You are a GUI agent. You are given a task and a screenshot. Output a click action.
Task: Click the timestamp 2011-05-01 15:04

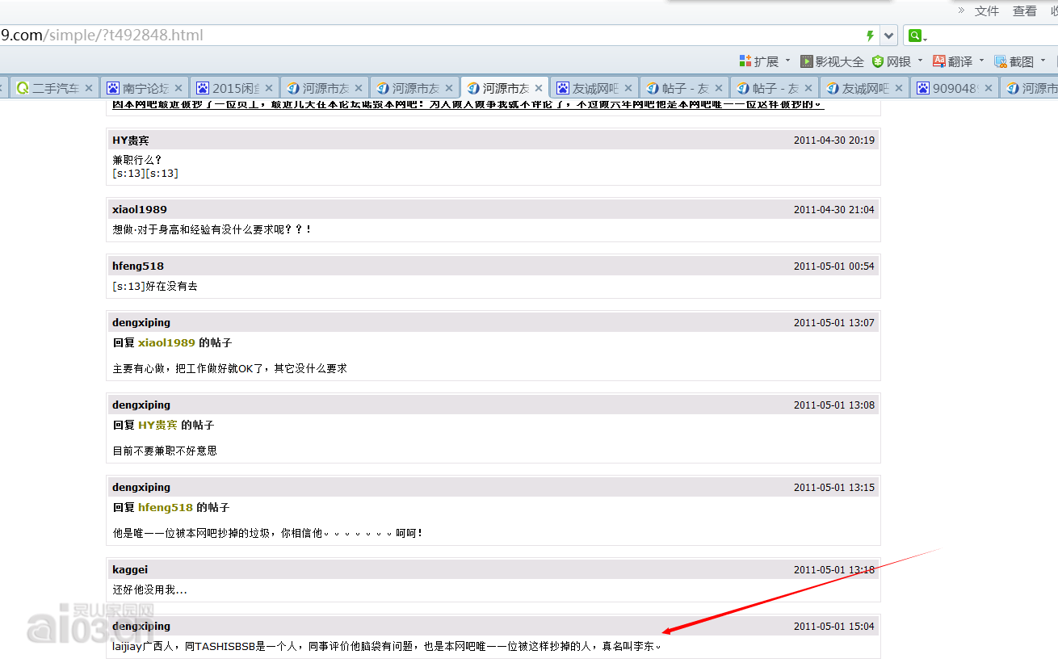click(834, 626)
